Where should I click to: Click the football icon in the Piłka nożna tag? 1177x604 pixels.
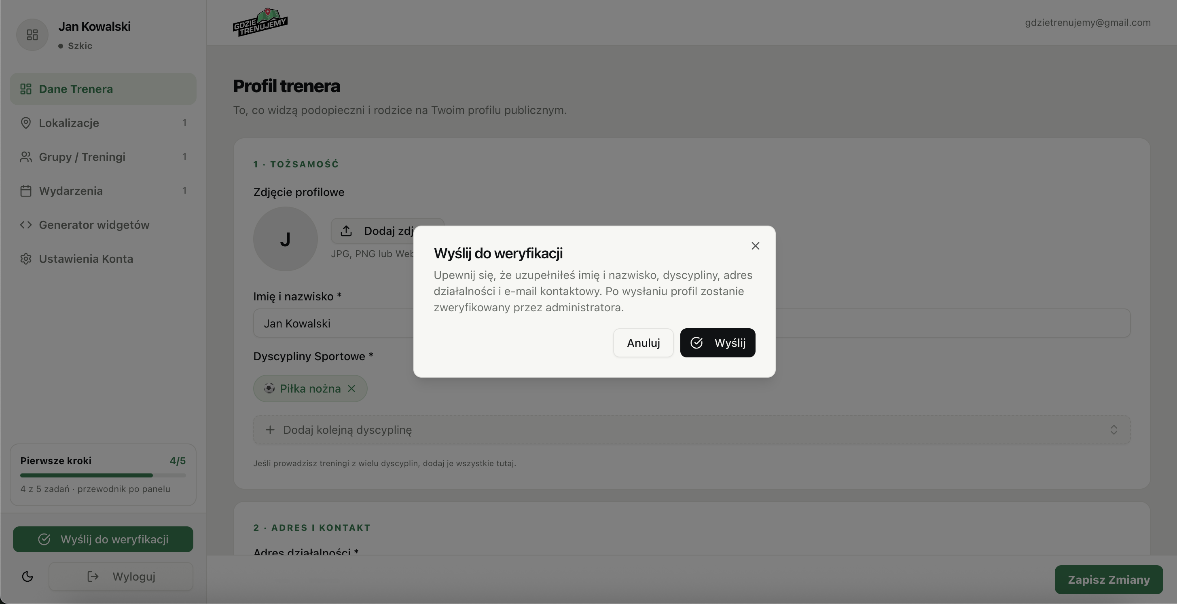click(269, 389)
